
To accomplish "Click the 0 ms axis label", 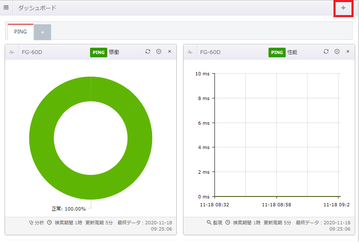I will click(x=204, y=197).
